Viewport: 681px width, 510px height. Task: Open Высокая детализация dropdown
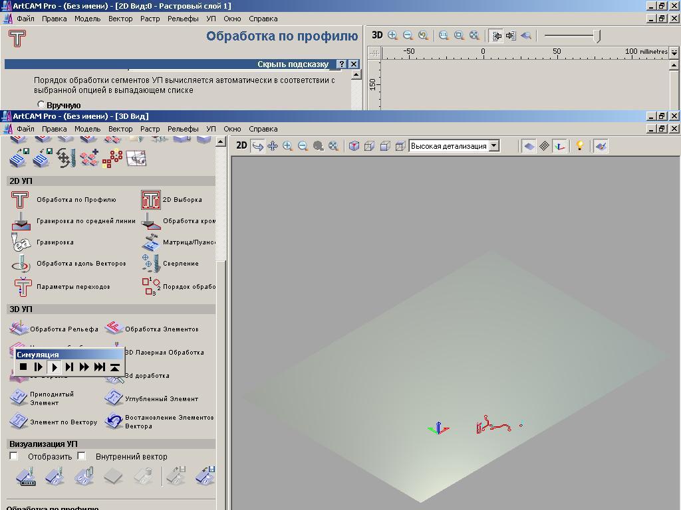pyautogui.click(x=494, y=146)
